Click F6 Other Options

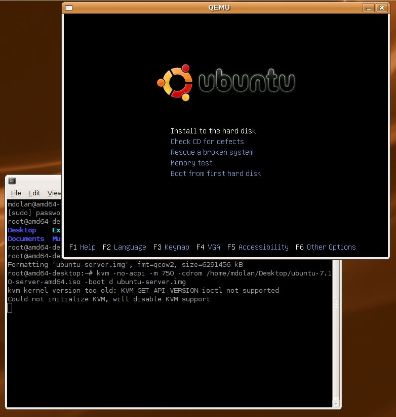pos(326,247)
